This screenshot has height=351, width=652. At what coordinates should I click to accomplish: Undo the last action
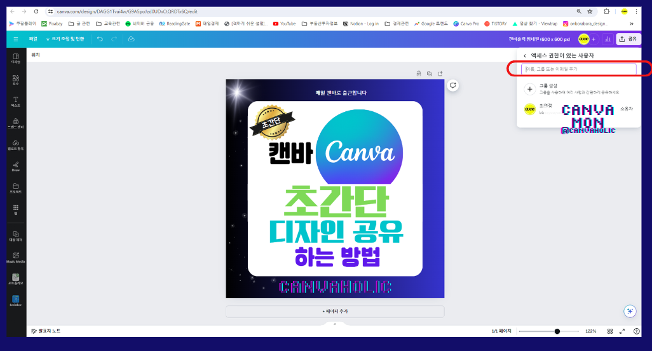(x=100, y=39)
